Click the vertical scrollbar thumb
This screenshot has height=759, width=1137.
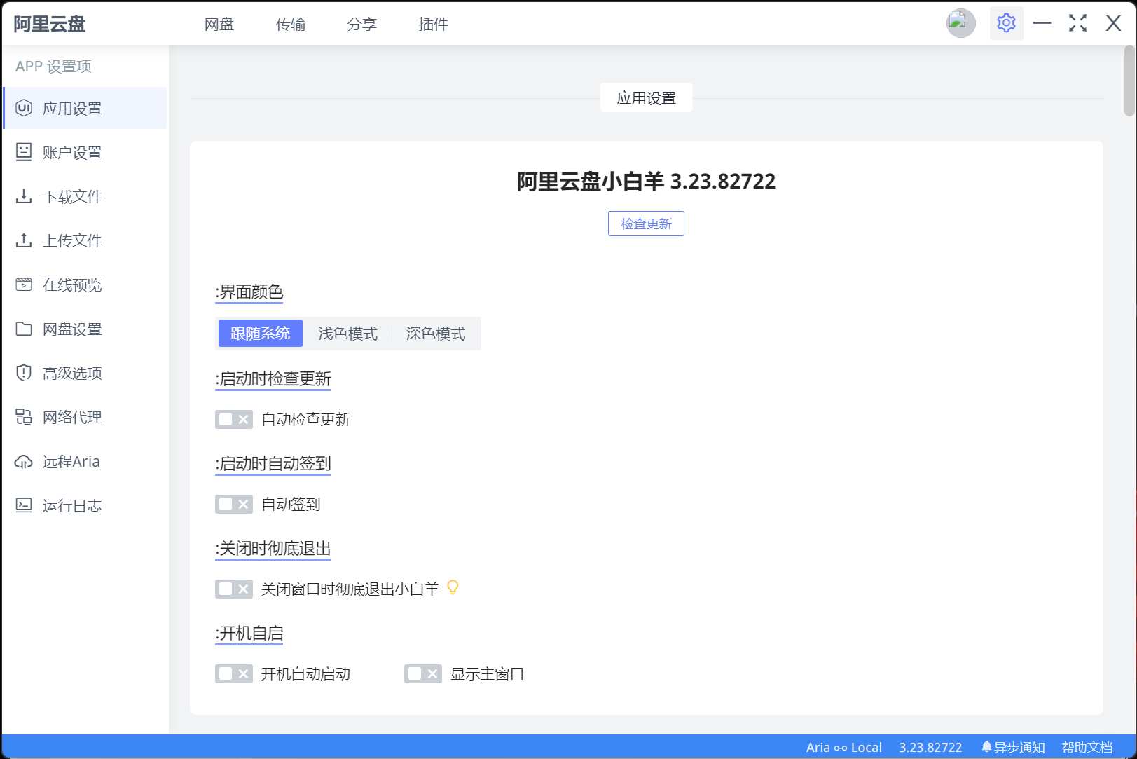pos(1129,81)
